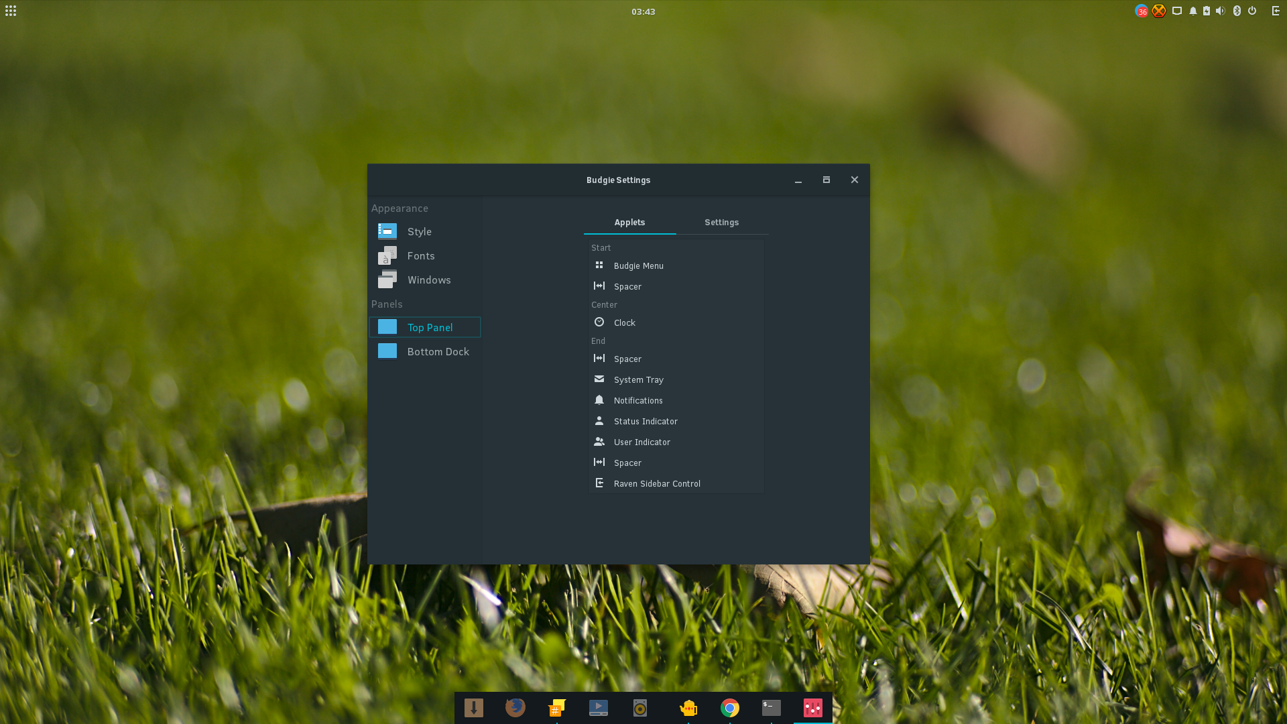This screenshot has height=724, width=1287.
Task: Select the Spacer row above Raven Sidebar
Action: coord(676,463)
